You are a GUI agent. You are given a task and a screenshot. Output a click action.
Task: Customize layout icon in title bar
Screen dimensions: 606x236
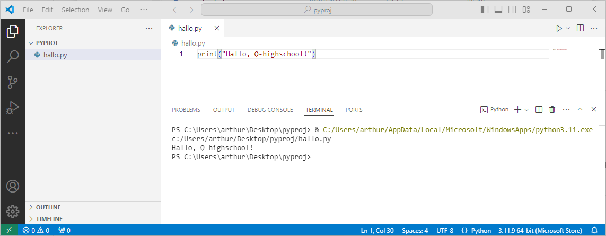click(526, 10)
